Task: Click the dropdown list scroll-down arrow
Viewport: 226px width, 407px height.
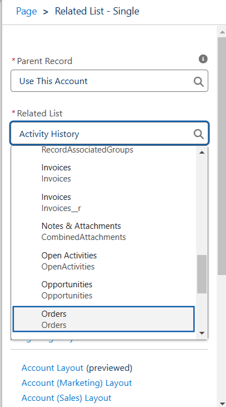Action: 202,333
